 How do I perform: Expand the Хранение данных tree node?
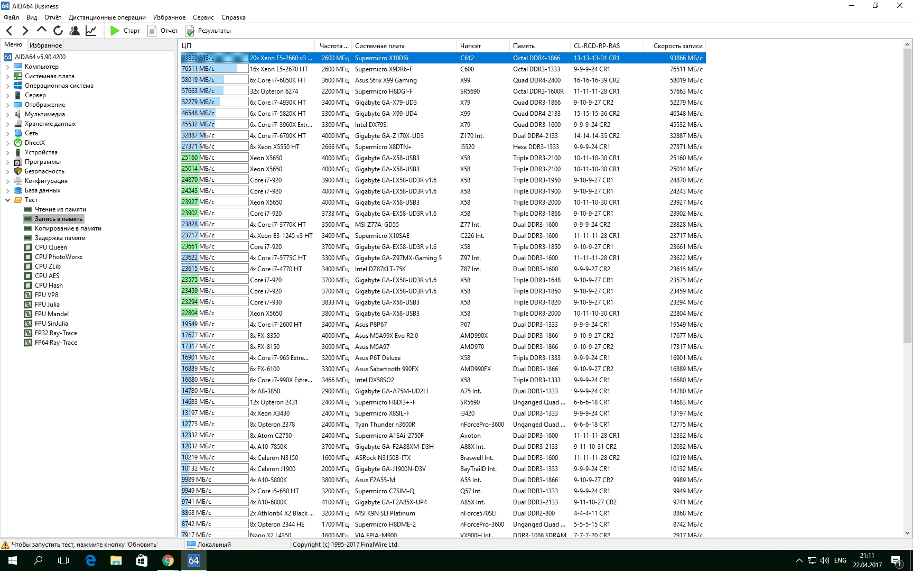[7, 124]
